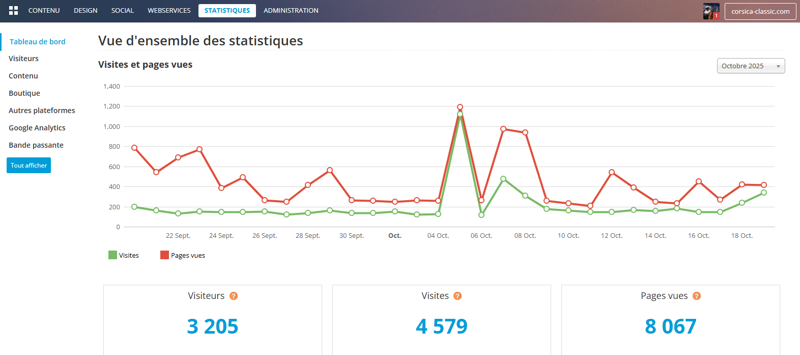Image resolution: width=800 pixels, height=355 pixels.
Task: Open Google Analytics in the sidebar
Action: pyautogui.click(x=37, y=128)
